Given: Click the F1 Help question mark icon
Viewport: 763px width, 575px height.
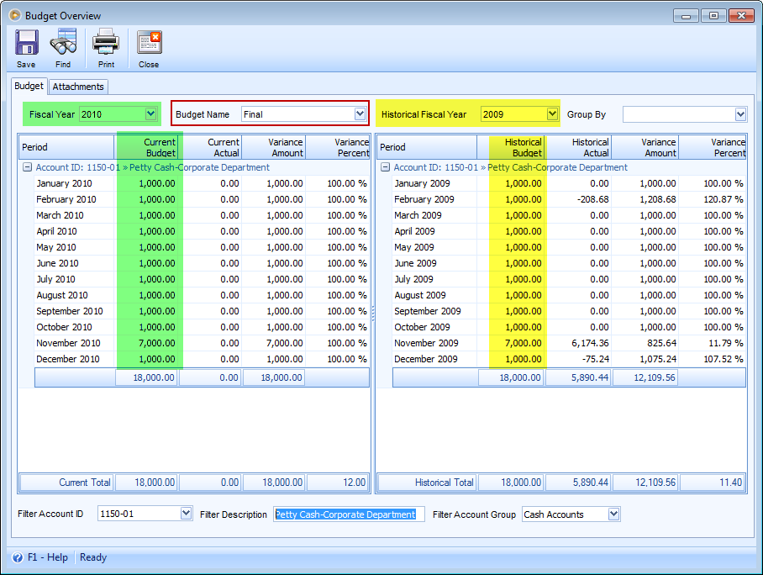Looking at the screenshot, I should click(x=18, y=557).
